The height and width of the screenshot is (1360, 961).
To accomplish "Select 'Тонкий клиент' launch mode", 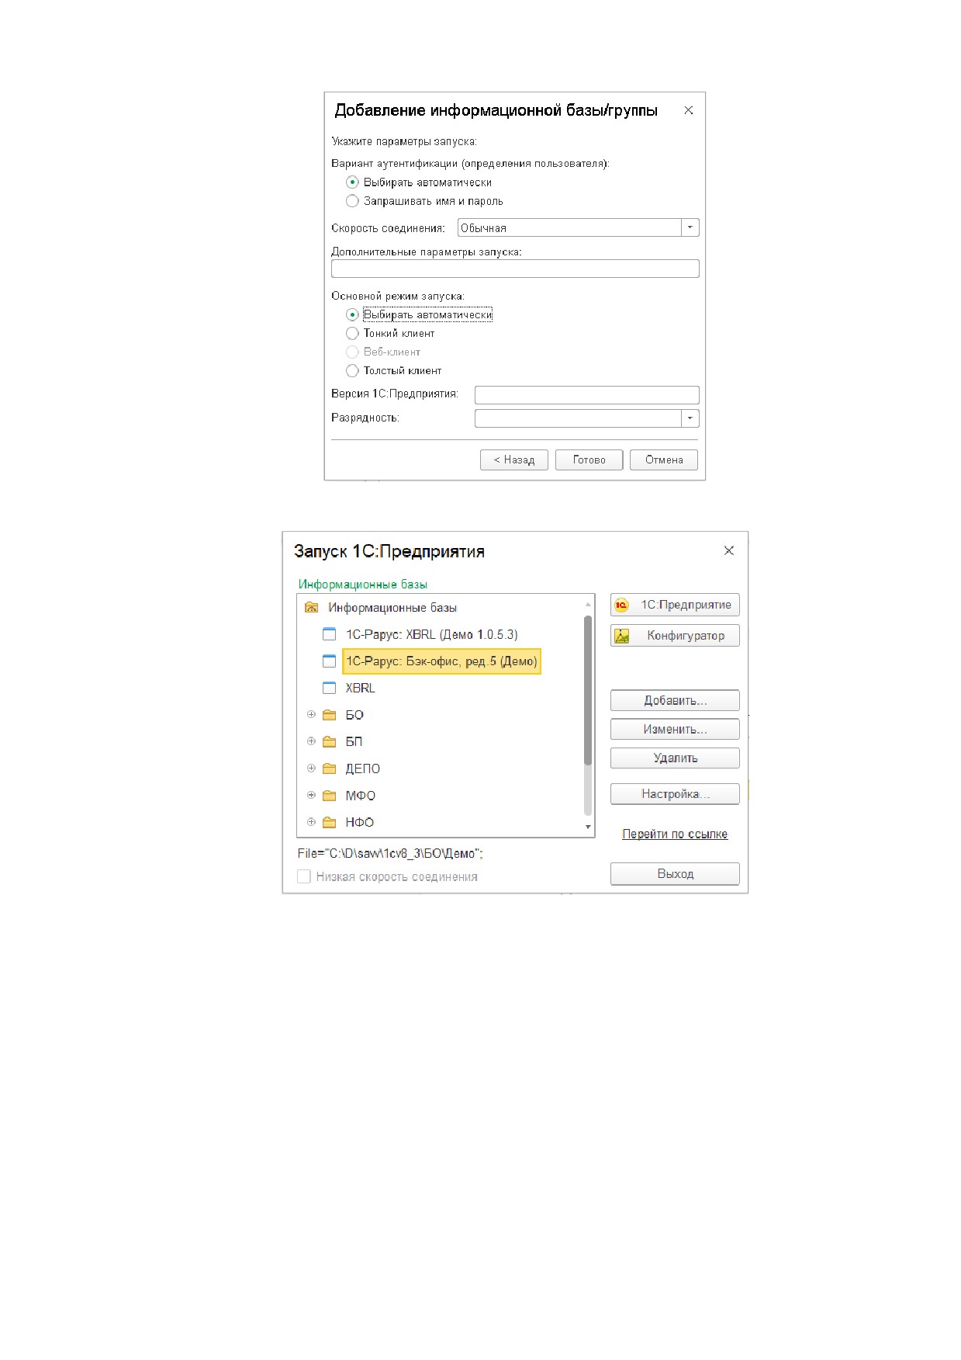I will pos(352,333).
